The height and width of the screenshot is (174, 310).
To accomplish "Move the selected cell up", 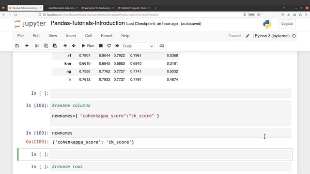I will click(x=65, y=46).
